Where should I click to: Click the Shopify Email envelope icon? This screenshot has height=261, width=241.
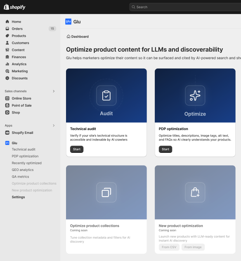7,133
